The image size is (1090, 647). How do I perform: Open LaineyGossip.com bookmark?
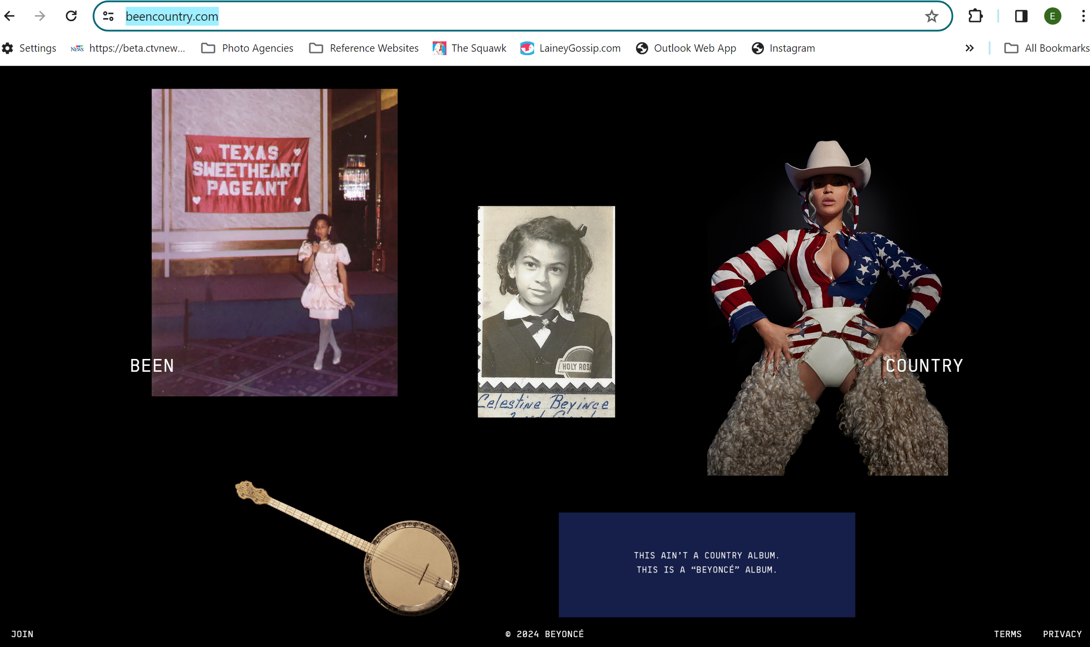click(570, 48)
